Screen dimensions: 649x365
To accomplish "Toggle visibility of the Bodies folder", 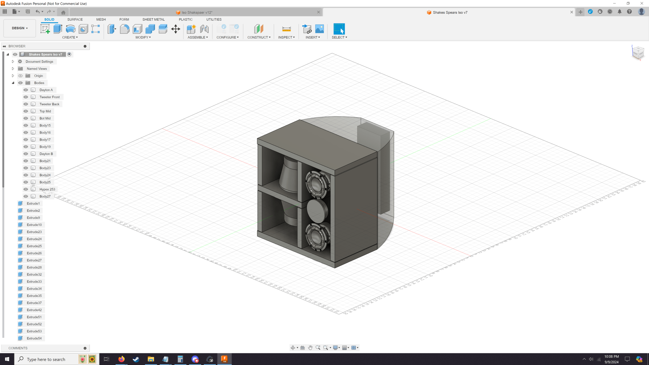I will point(21,83).
